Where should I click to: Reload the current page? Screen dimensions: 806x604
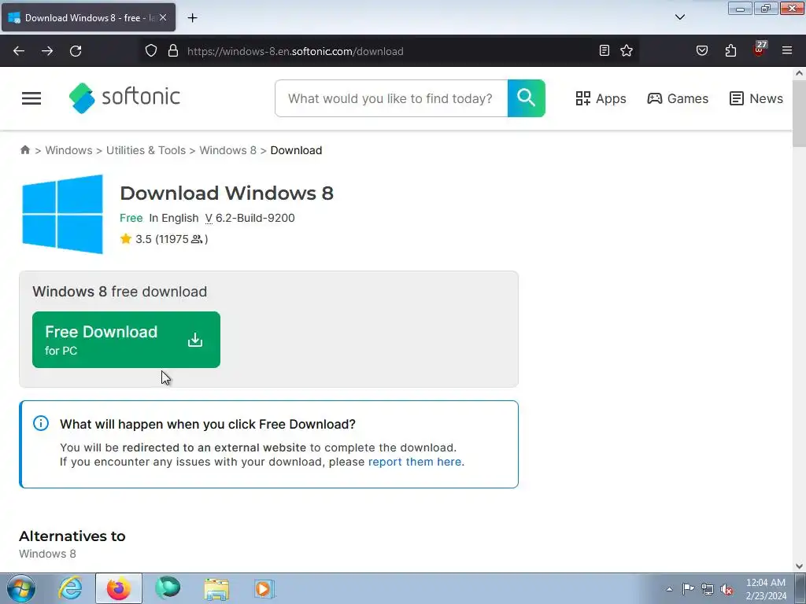pyautogui.click(x=76, y=51)
